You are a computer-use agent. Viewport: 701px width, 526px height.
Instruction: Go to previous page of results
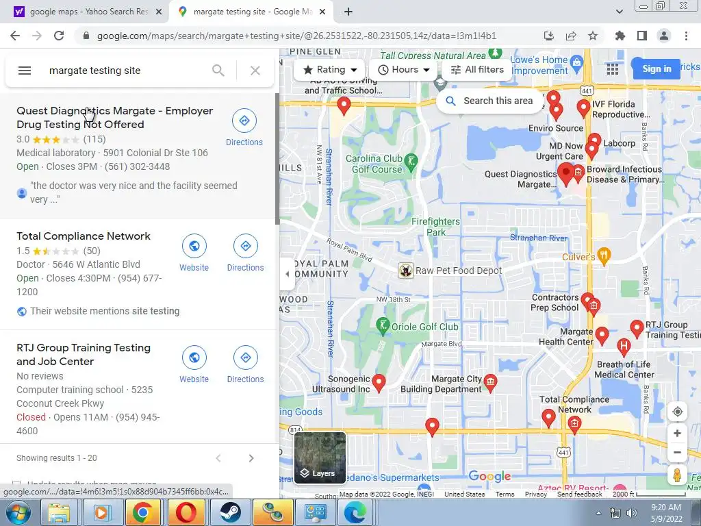[218, 458]
